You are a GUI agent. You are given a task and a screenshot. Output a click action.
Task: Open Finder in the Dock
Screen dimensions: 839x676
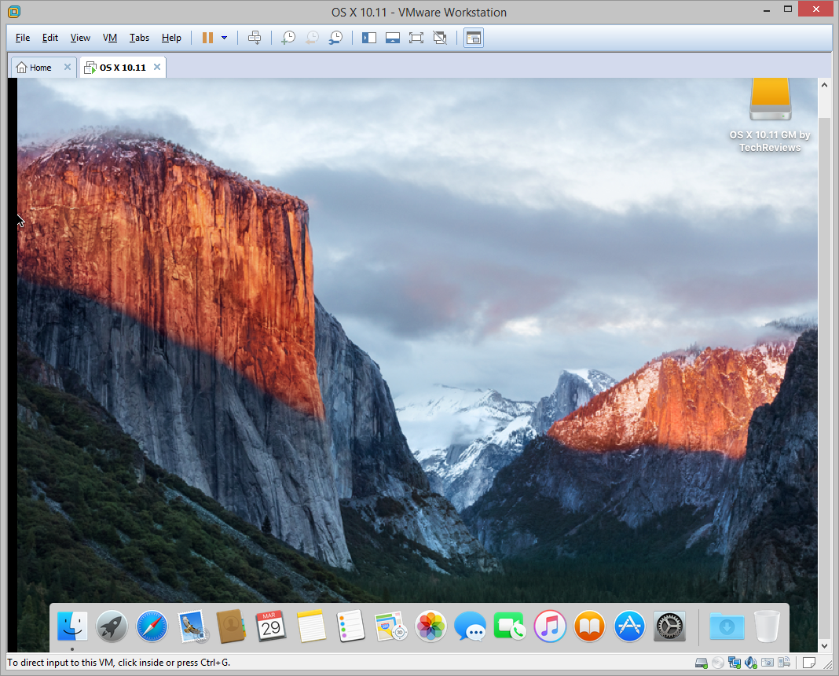[x=72, y=626]
